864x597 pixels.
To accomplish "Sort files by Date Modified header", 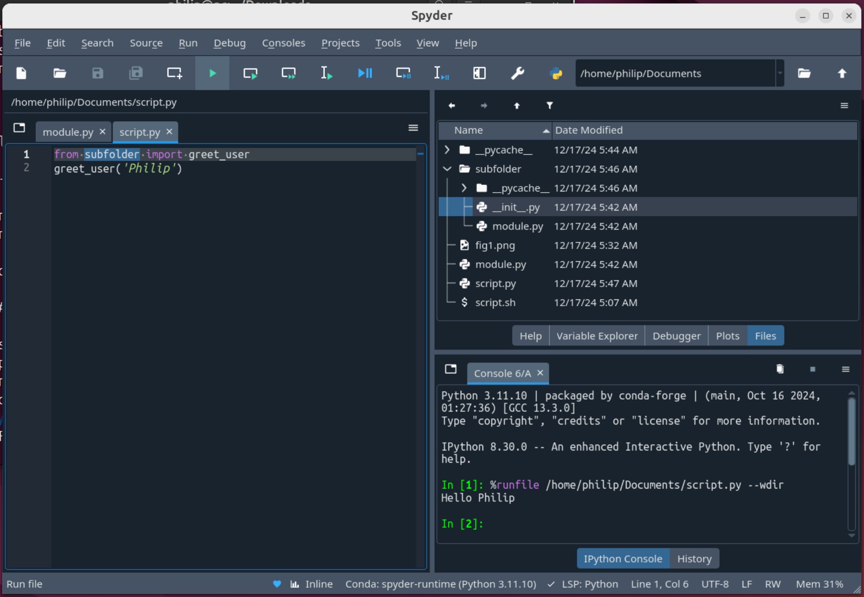I will click(x=704, y=130).
